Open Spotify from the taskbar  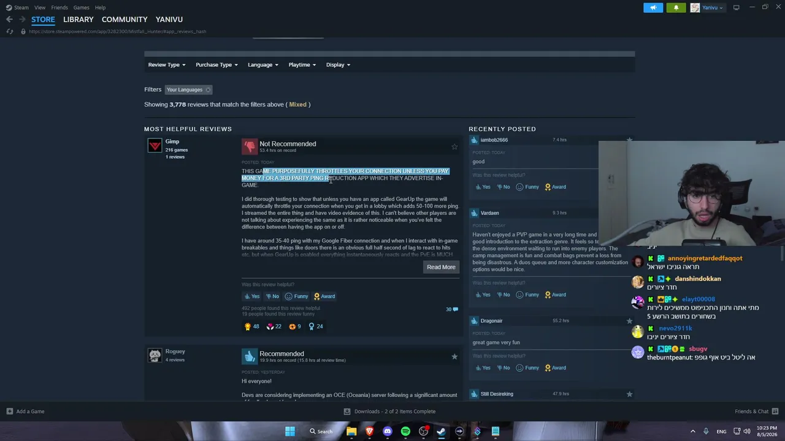click(405, 431)
